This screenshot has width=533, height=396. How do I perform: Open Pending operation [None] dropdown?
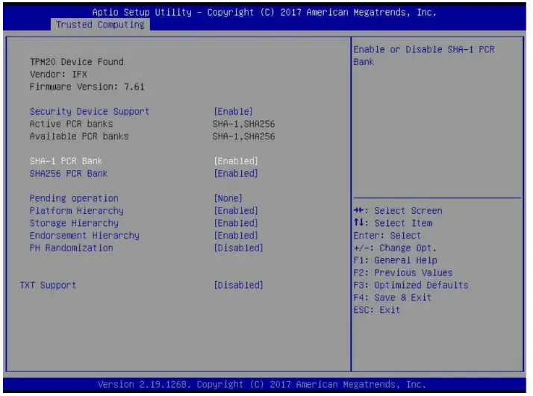[x=228, y=198]
